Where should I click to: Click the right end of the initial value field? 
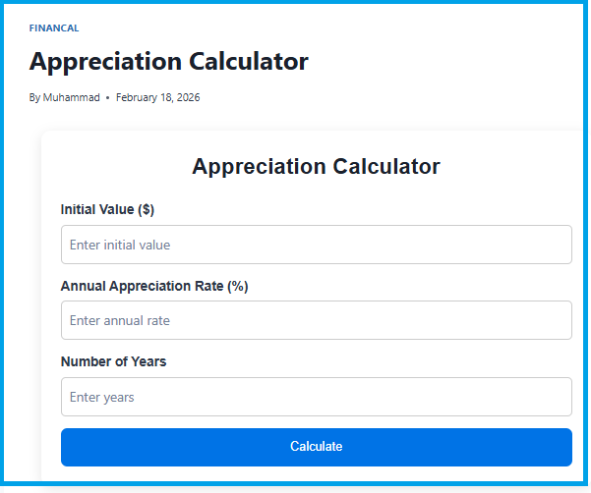point(556,245)
